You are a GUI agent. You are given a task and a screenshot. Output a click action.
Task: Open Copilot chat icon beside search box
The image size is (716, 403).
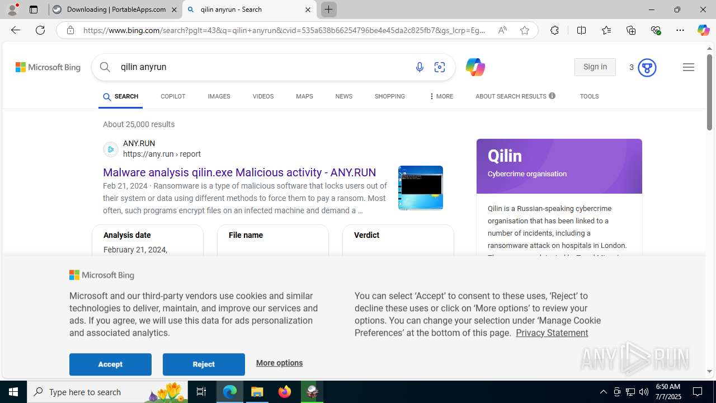pos(475,67)
